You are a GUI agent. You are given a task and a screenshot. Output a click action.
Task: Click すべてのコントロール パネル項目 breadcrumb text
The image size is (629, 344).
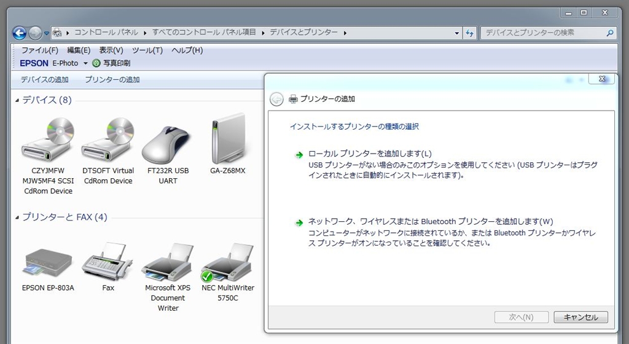[x=204, y=32]
